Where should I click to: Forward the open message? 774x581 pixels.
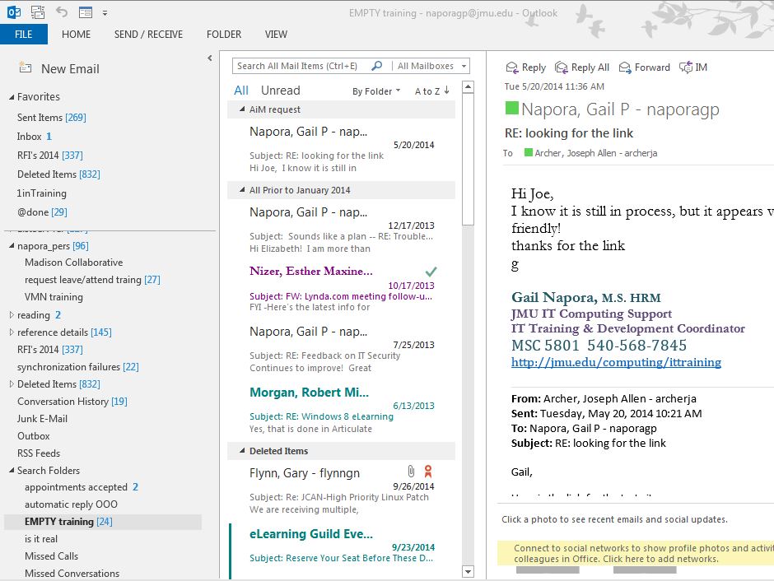pos(645,67)
